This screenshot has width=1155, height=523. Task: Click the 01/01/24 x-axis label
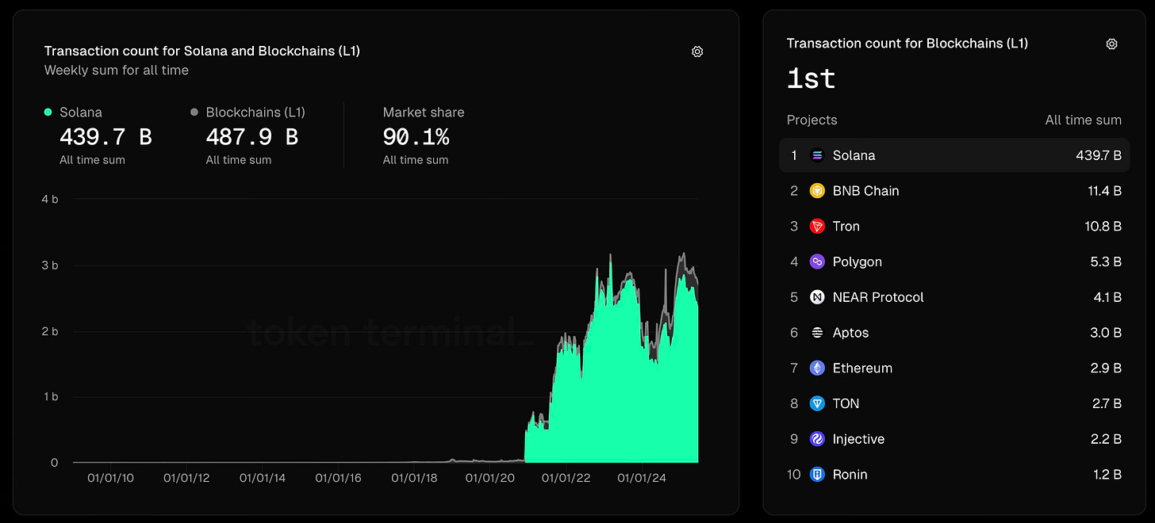(642, 478)
